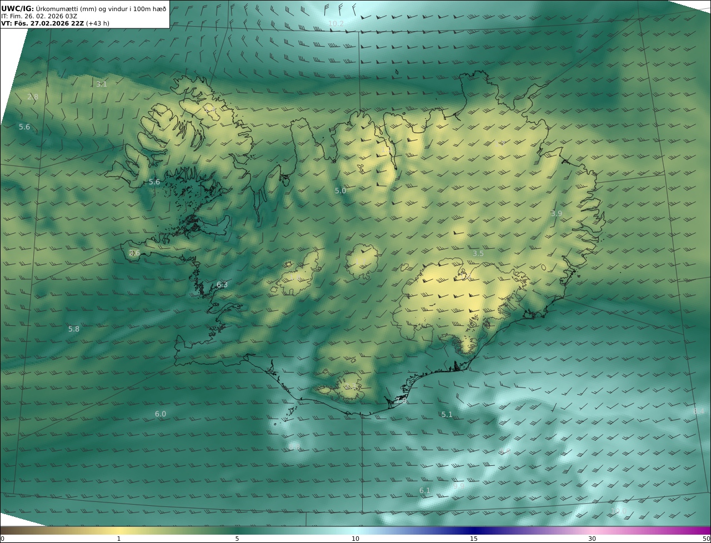The width and height of the screenshot is (711, 543).
Task: Click the initial time 'IT: Fim. 26. 02. 2026 03Z'
Action: 39,16
